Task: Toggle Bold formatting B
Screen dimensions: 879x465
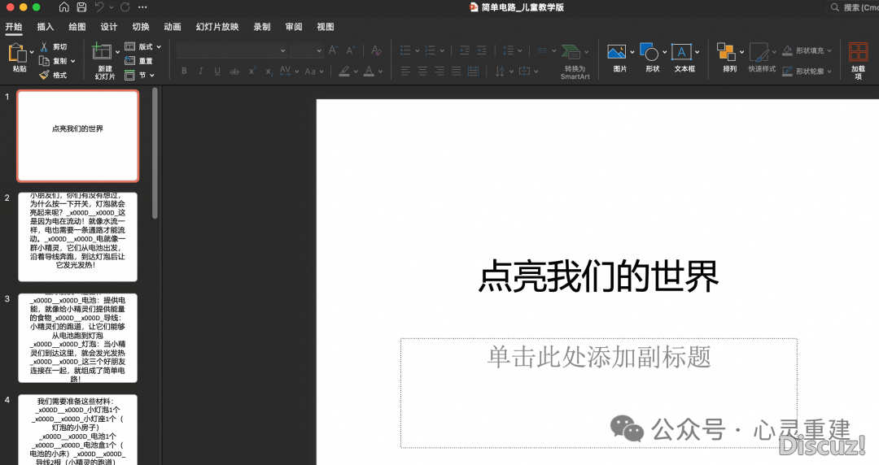Action: click(184, 72)
